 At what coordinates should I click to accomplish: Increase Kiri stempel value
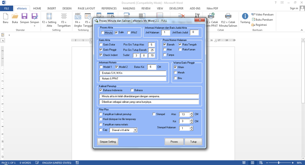click(191, 120)
